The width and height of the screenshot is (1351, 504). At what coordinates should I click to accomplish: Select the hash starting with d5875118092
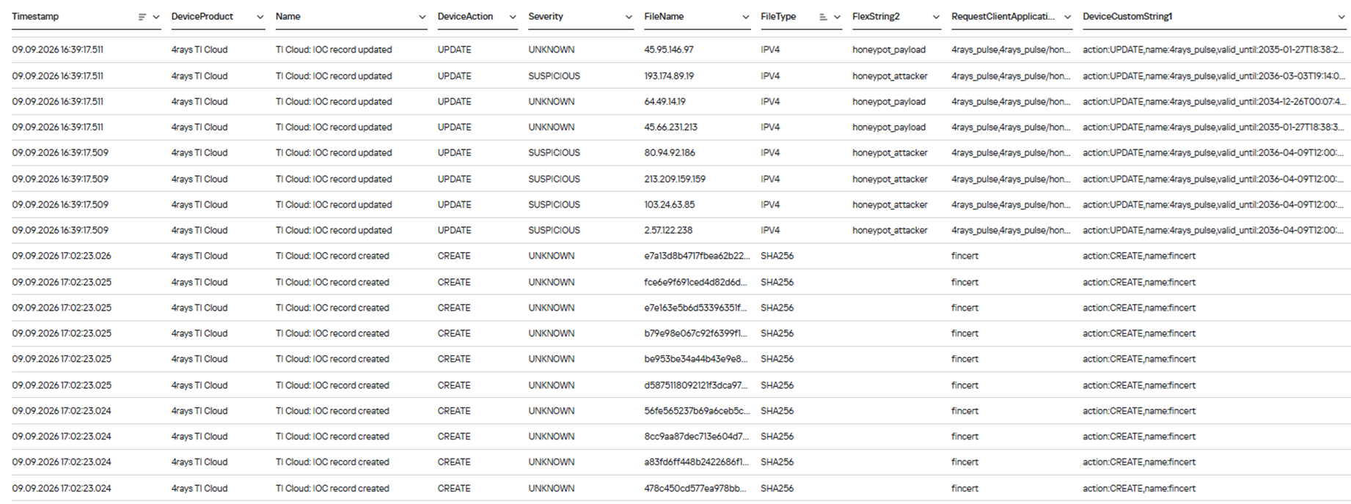[x=695, y=386]
